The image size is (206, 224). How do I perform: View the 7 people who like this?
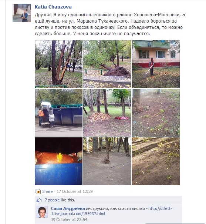52,200
